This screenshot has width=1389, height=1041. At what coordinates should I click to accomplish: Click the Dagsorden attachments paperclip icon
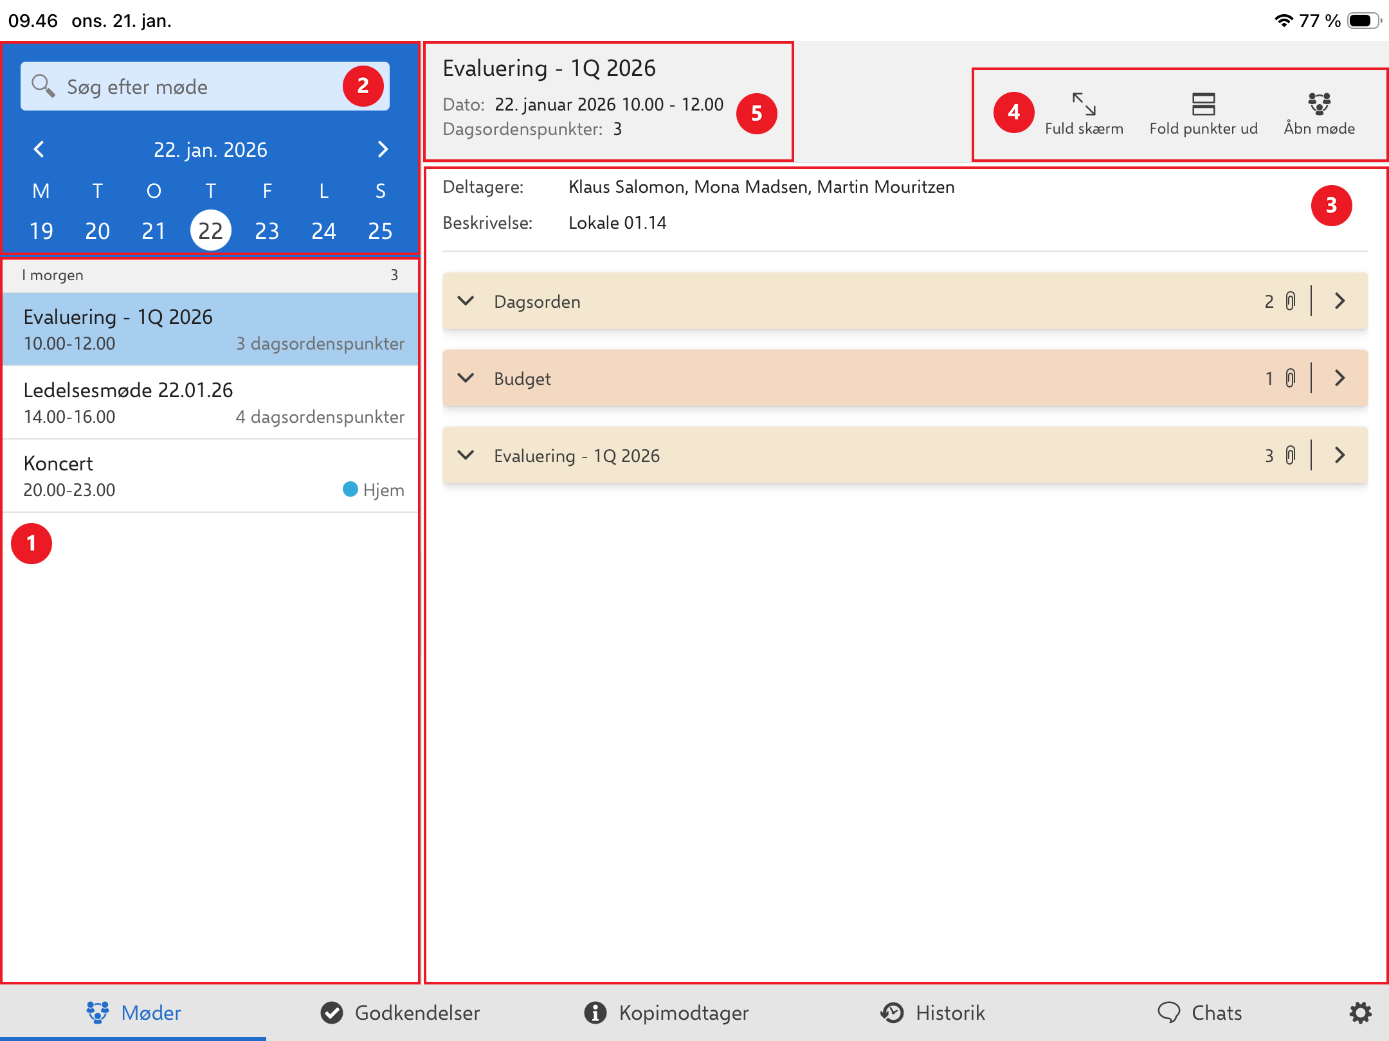[1290, 301]
